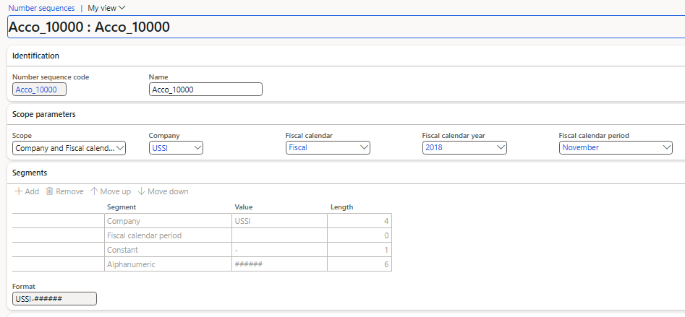Screen dimensions: 685x317
Task: Select the Constant segment value cell
Action: coord(280,250)
